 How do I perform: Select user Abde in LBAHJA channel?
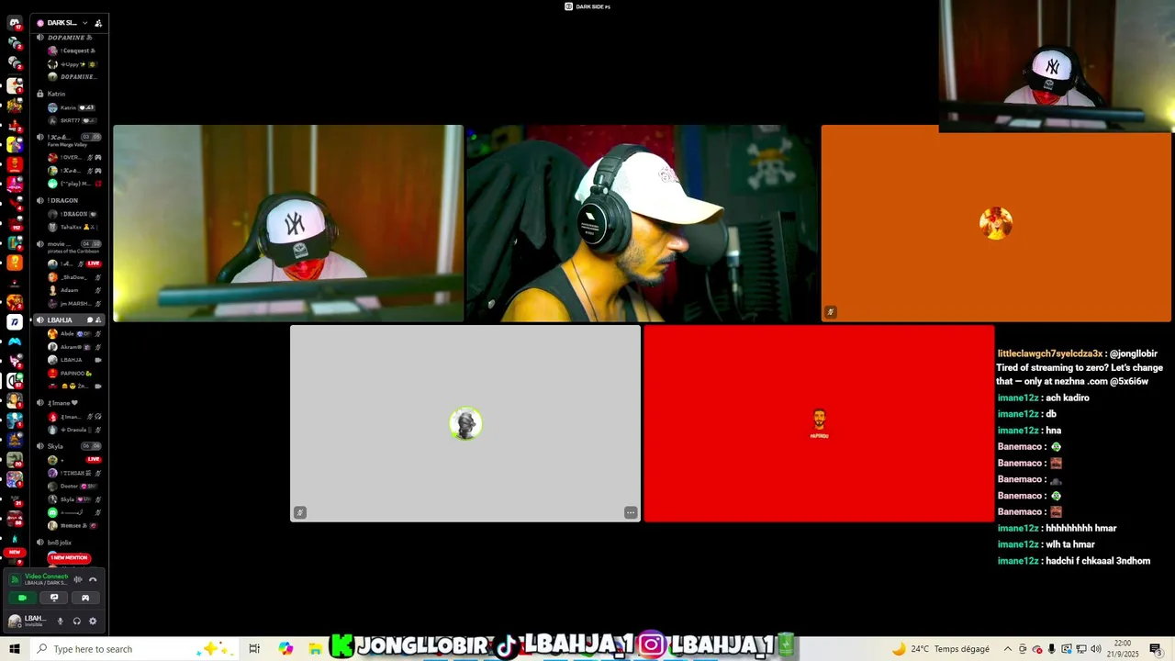tap(73, 333)
